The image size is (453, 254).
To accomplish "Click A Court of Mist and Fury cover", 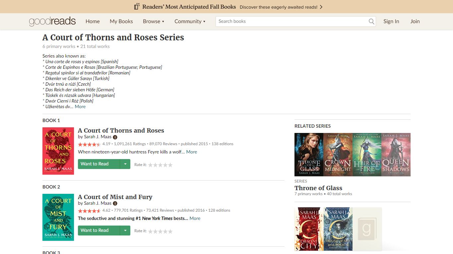I will (58, 217).
